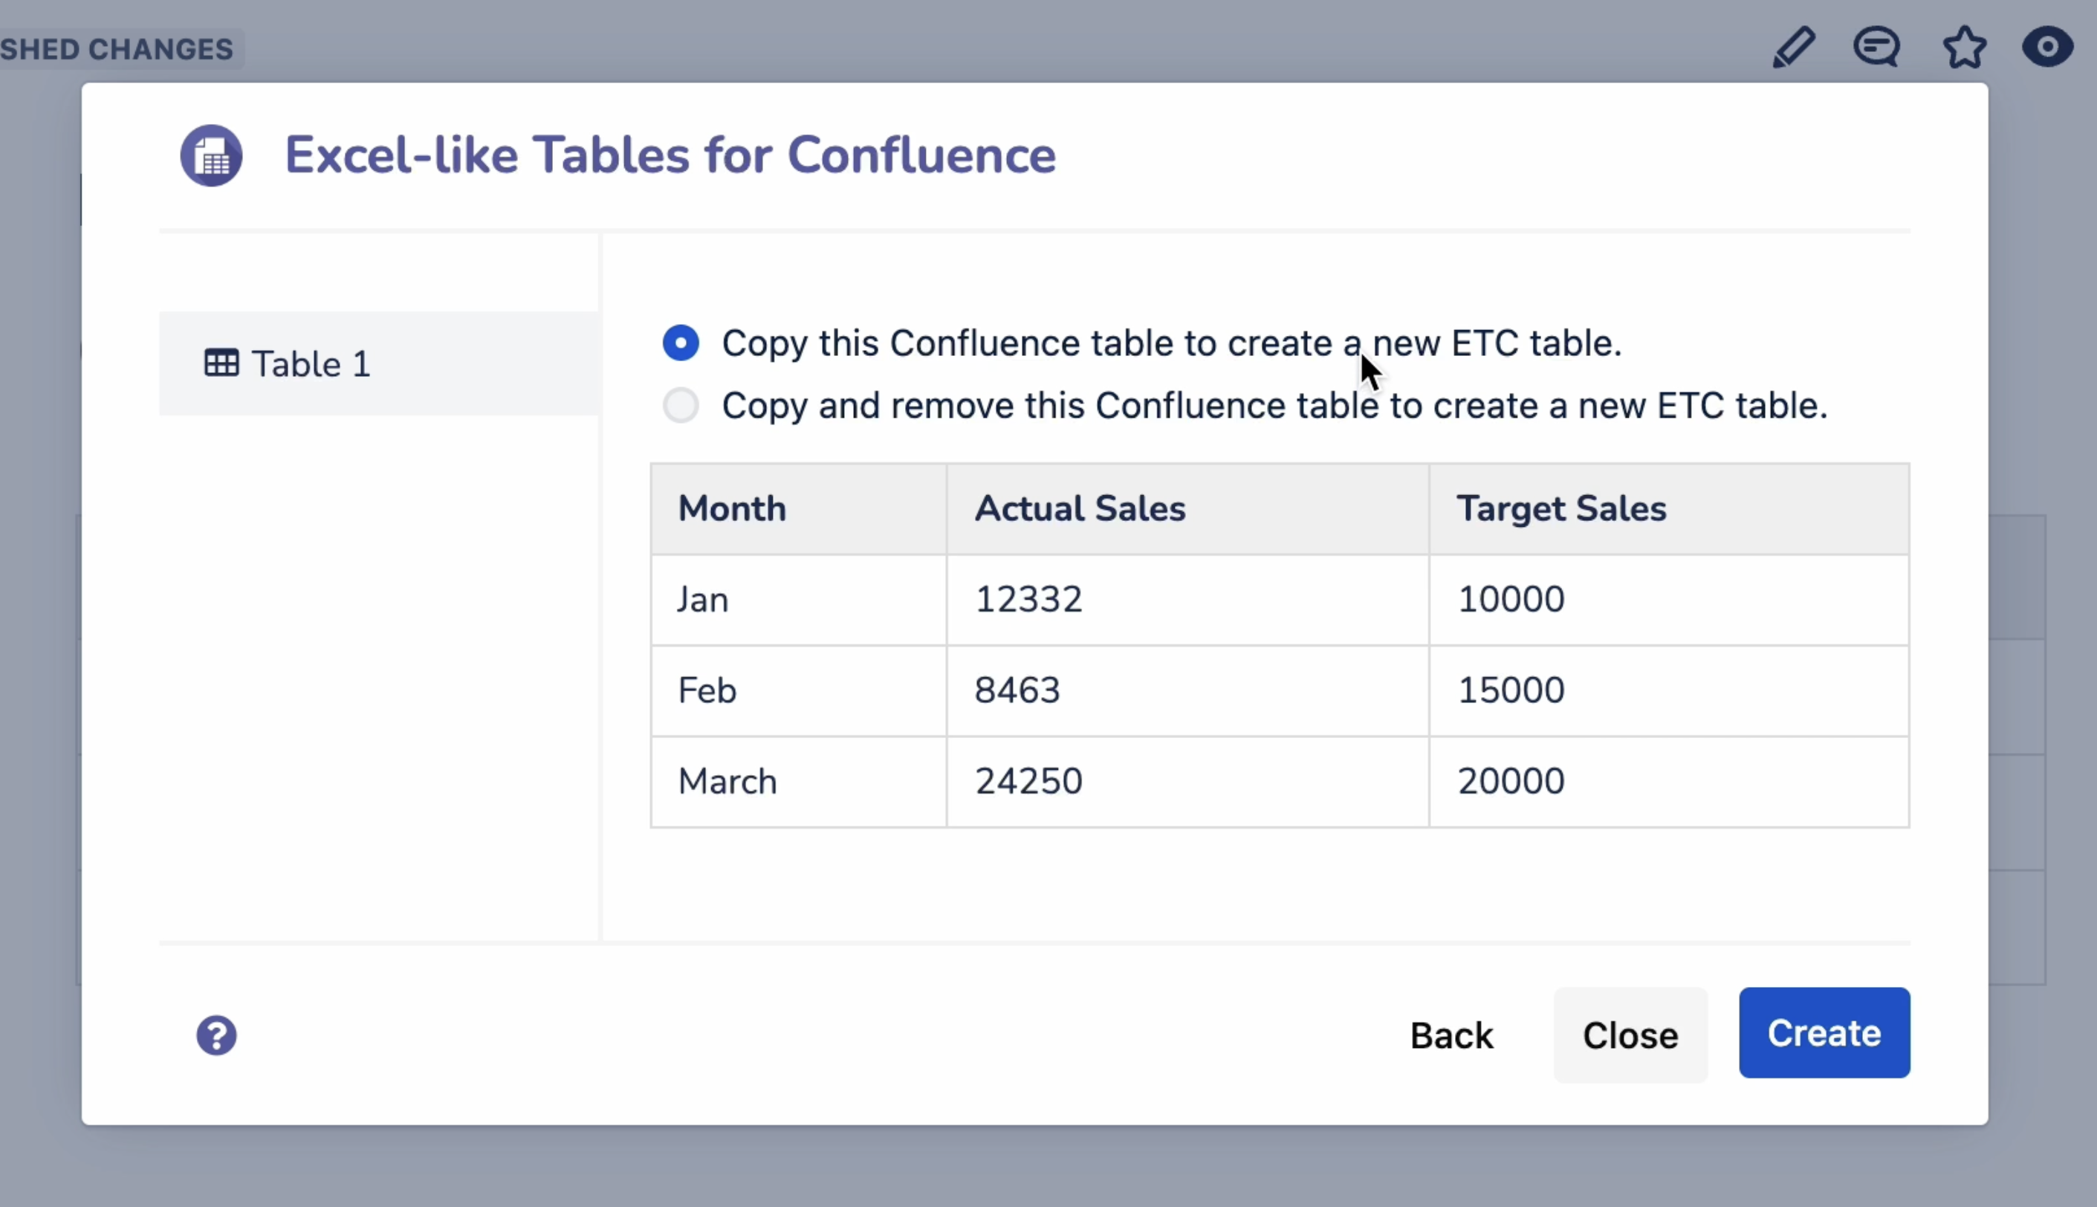
Task: Click the March row label cell
Action: pyautogui.click(x=727, y=781)
